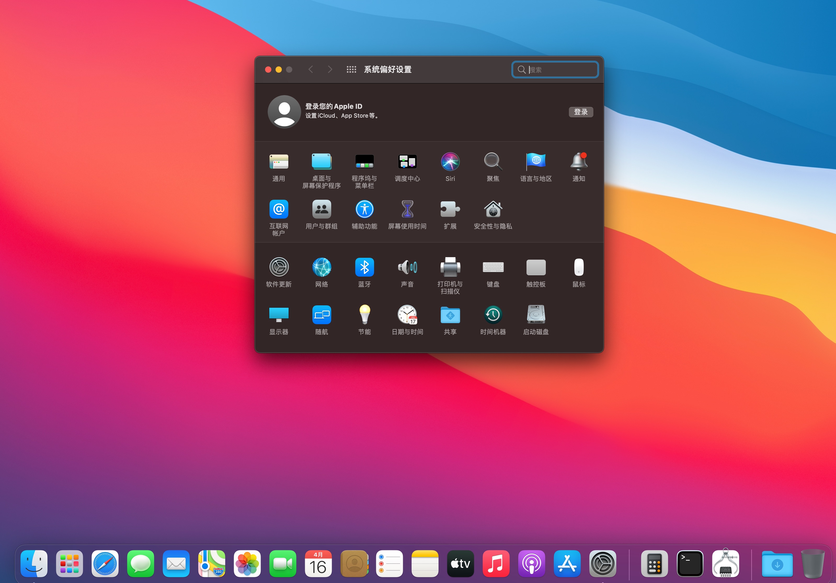Viewport: 836px width, 583px height.
Task: Open Dock & Menu Bar (程序坞与菜单栏) pane
Action: point(364,162)
